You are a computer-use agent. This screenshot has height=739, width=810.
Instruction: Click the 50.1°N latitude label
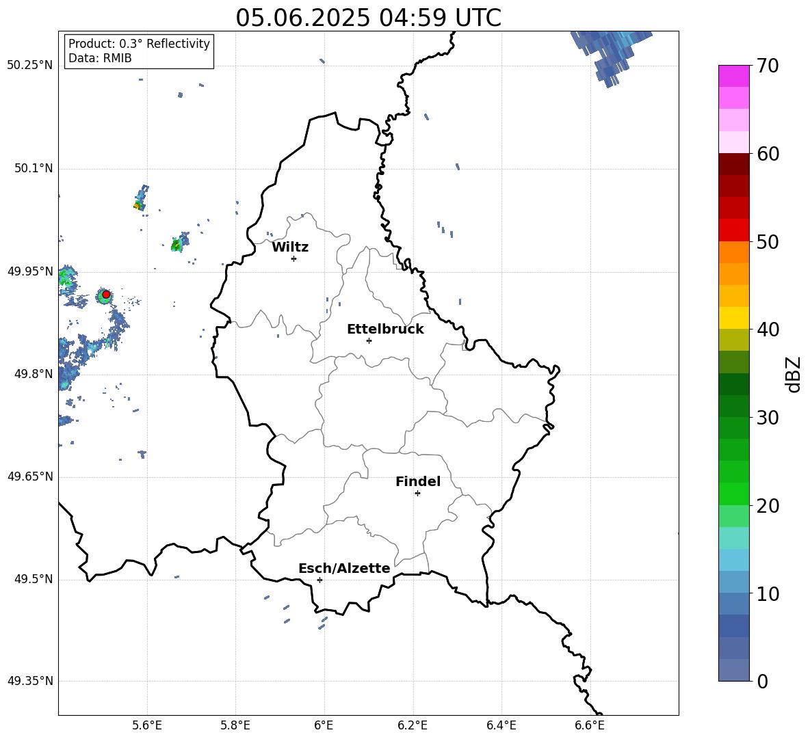point(34,168)
